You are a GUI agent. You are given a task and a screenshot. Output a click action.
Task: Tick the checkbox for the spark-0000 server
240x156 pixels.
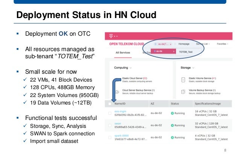click(110, 137)
